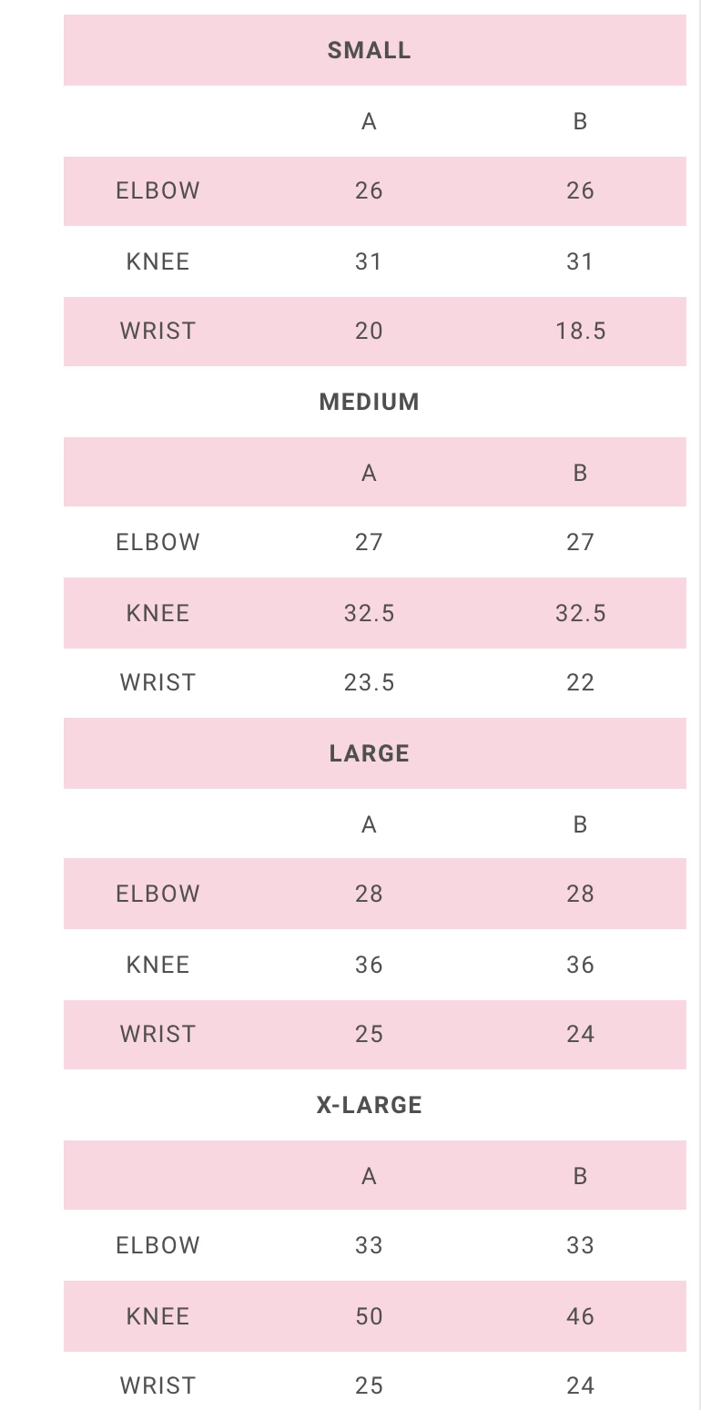Image resolution: width=701 pixels, height=1421 pixels.
Task: Click the column A knee value 36 in Large
Action: 369,965
